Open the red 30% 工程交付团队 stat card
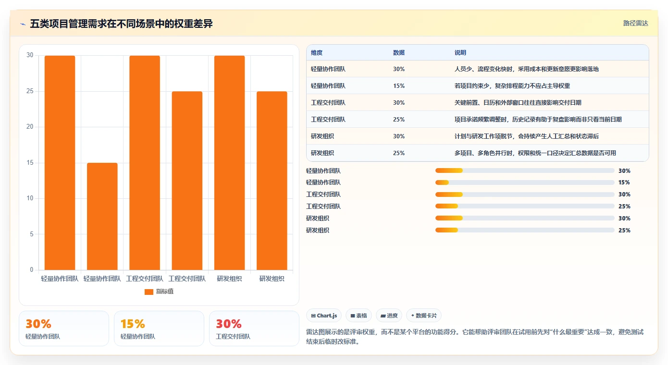668x365 pixels. coord(254,328)
